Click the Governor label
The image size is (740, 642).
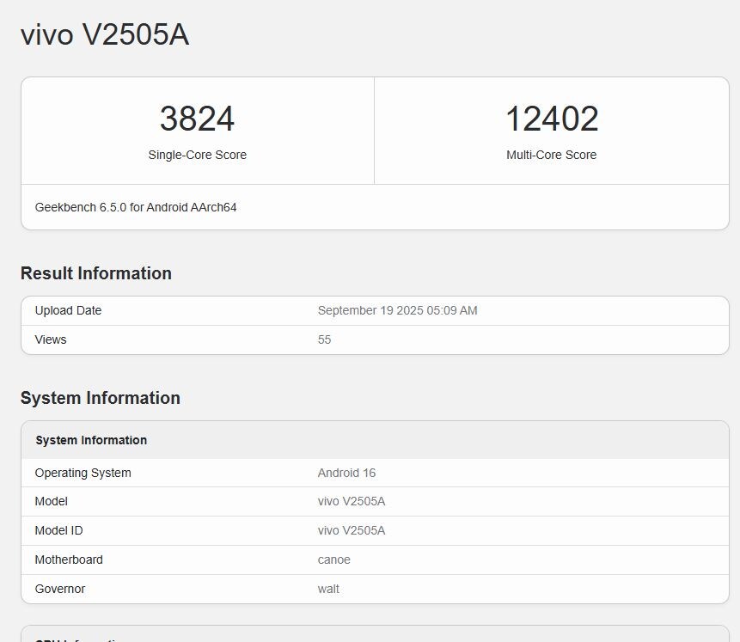click(60, 589)
